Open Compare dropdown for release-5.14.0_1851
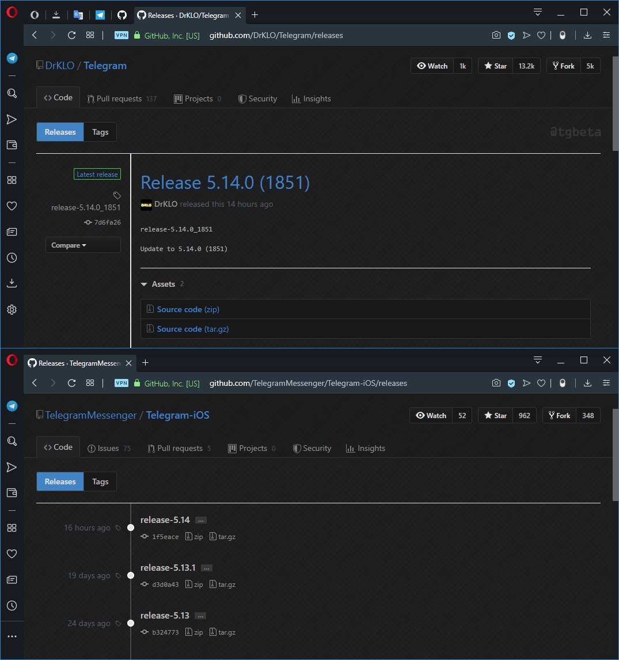 click(83, 245)
